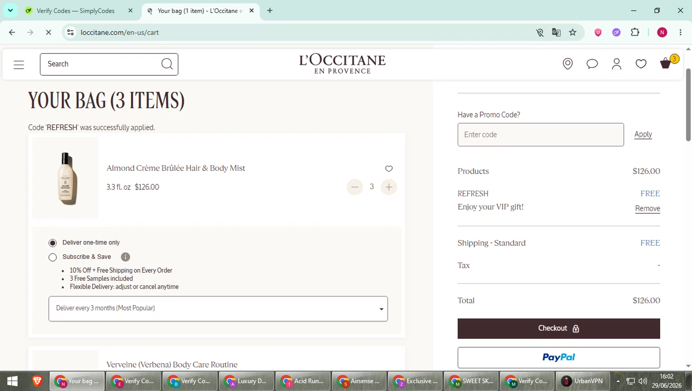Remove the REFRESH promo code
Screen dimensions: 692x391
pos(648,209)
